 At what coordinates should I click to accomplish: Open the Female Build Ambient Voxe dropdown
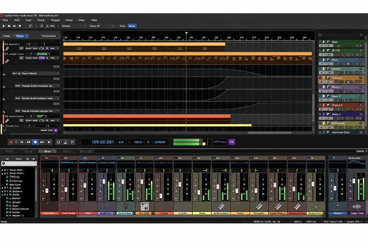[58, 98]
